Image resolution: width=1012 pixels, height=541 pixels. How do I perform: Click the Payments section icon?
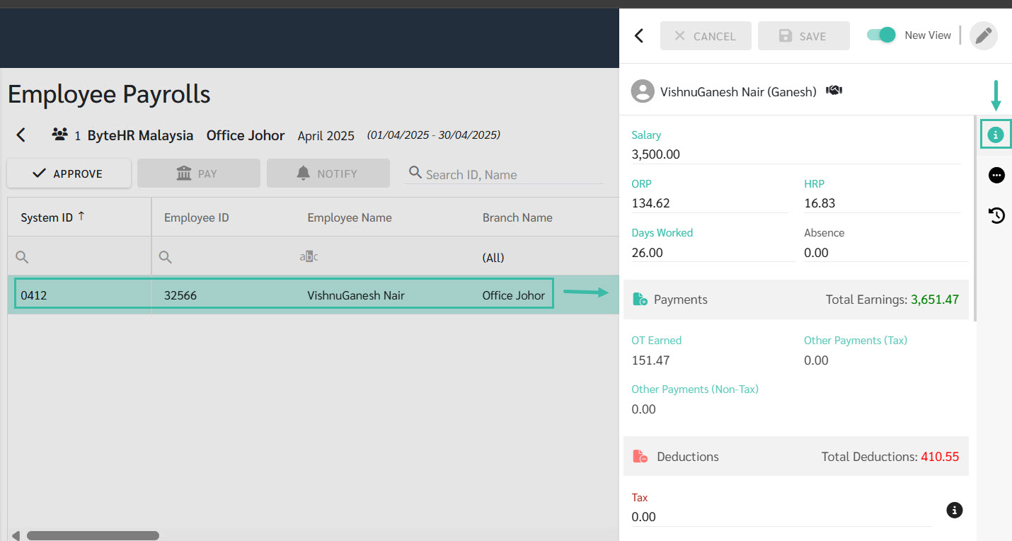click(x=640, y=300)
